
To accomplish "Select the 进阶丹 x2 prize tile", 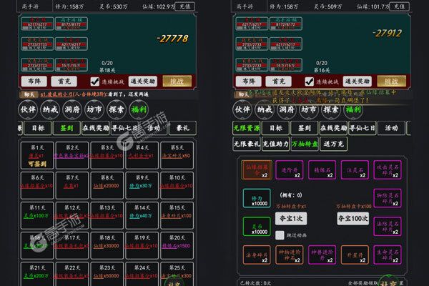I will pyautogui.click(x=289, y=170).
